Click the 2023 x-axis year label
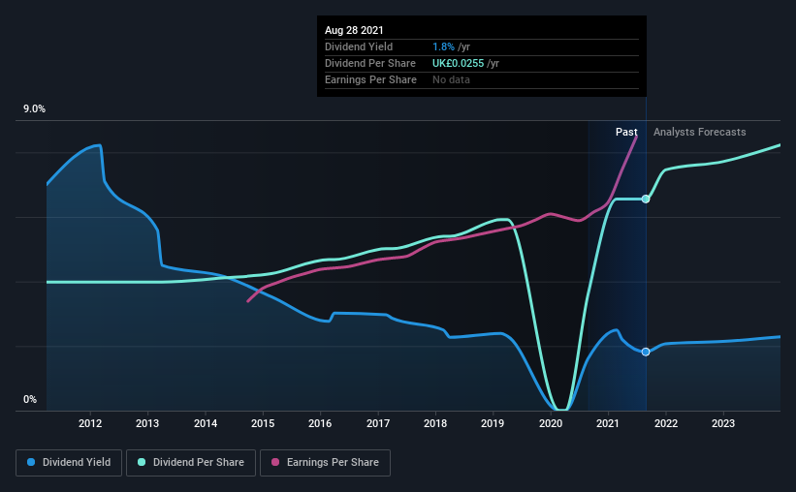 pyautogui.click(x=723, y=423)
